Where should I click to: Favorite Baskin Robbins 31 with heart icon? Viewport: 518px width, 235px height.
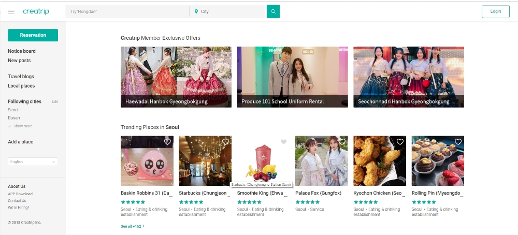(x=167, y=142)
